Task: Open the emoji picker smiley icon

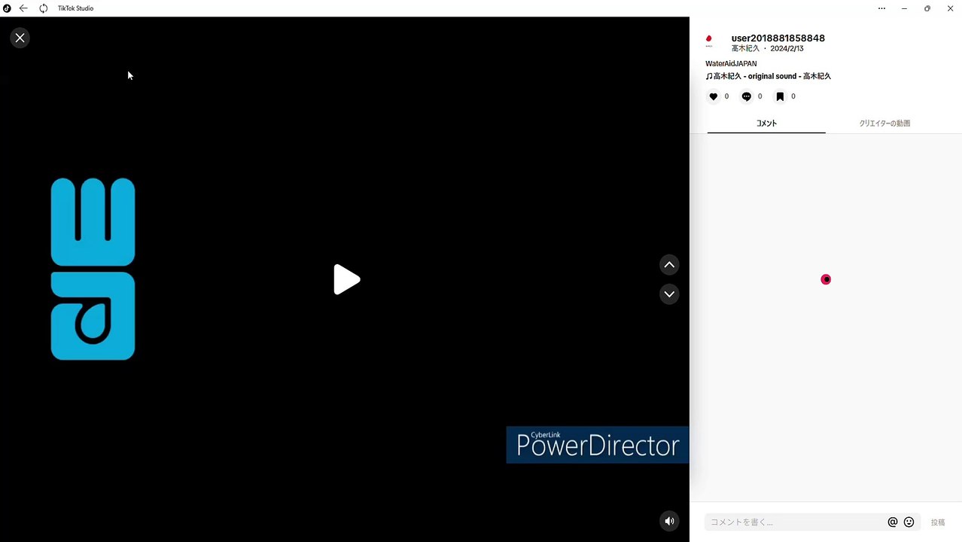Action: click(909, 522)
